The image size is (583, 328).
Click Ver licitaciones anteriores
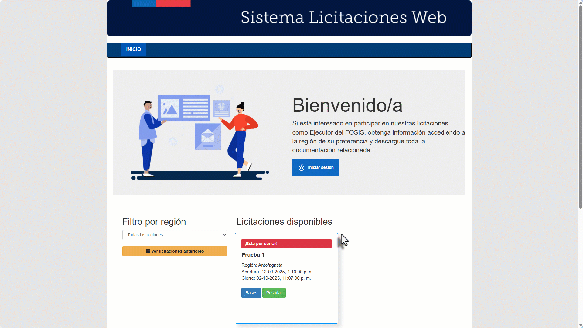[175, 251]
